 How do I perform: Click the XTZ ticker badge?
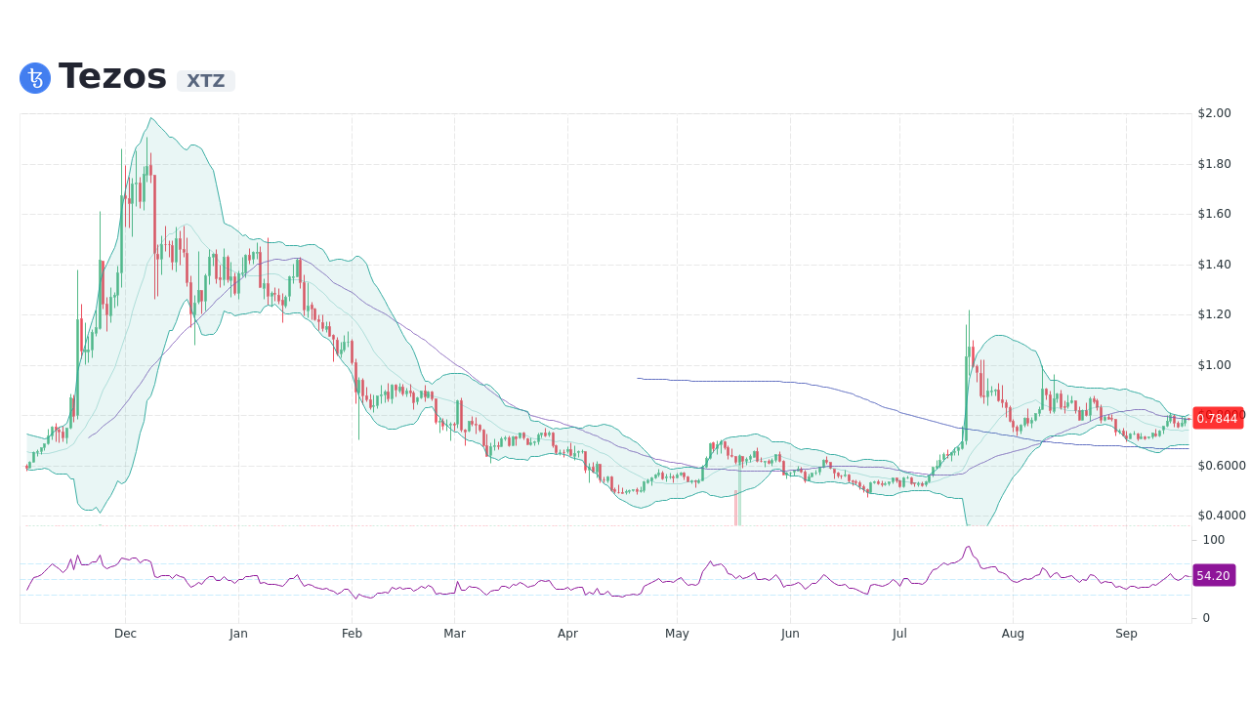click(x=205, y=82)
